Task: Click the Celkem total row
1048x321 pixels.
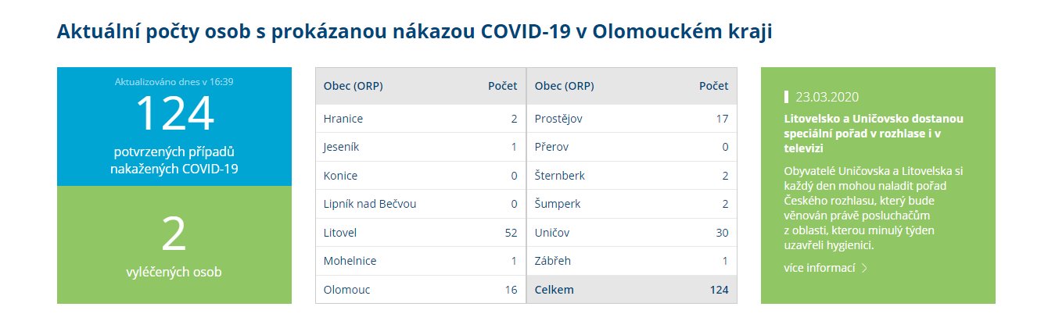Action: (x=632, y=290)
